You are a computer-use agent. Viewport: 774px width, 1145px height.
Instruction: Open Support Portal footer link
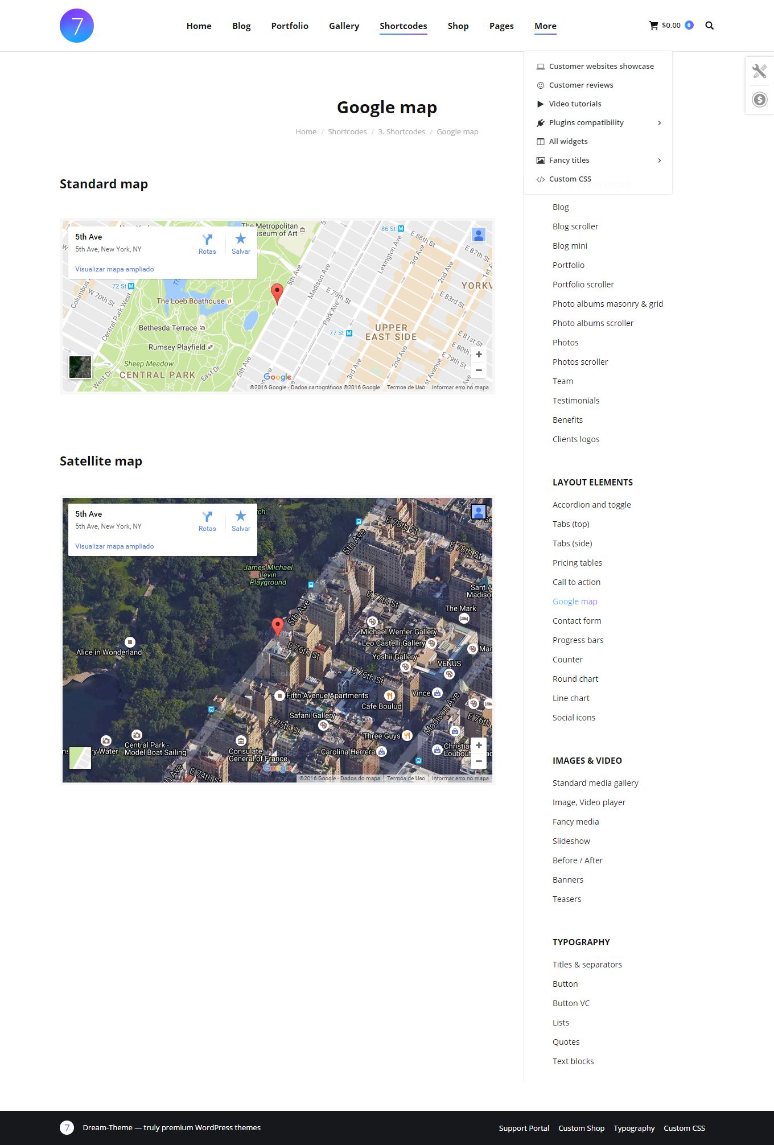click(x=524, y=1128)
